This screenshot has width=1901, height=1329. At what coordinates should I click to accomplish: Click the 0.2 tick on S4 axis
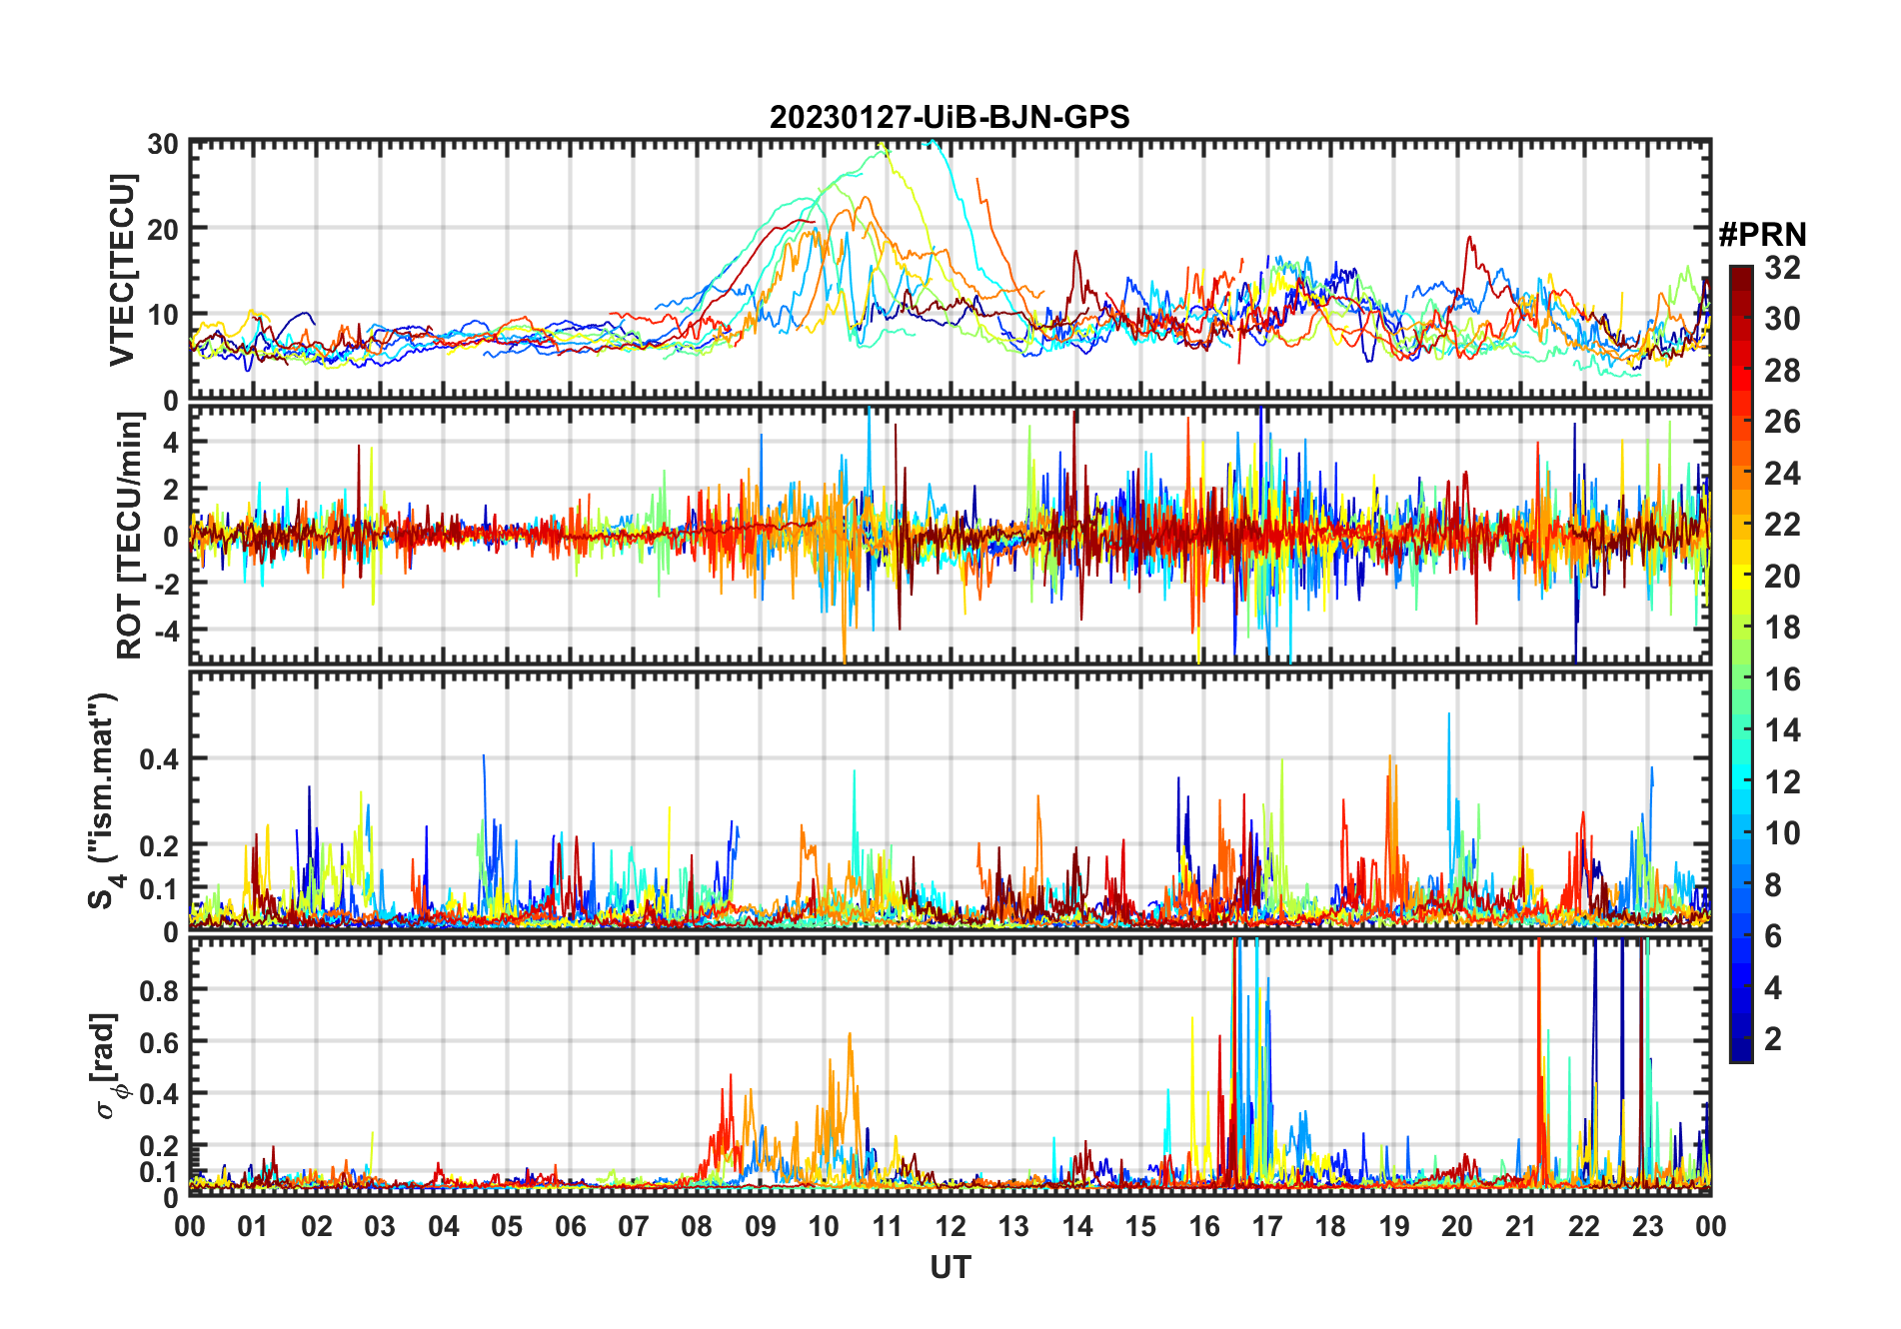click(x=160, y=845)
